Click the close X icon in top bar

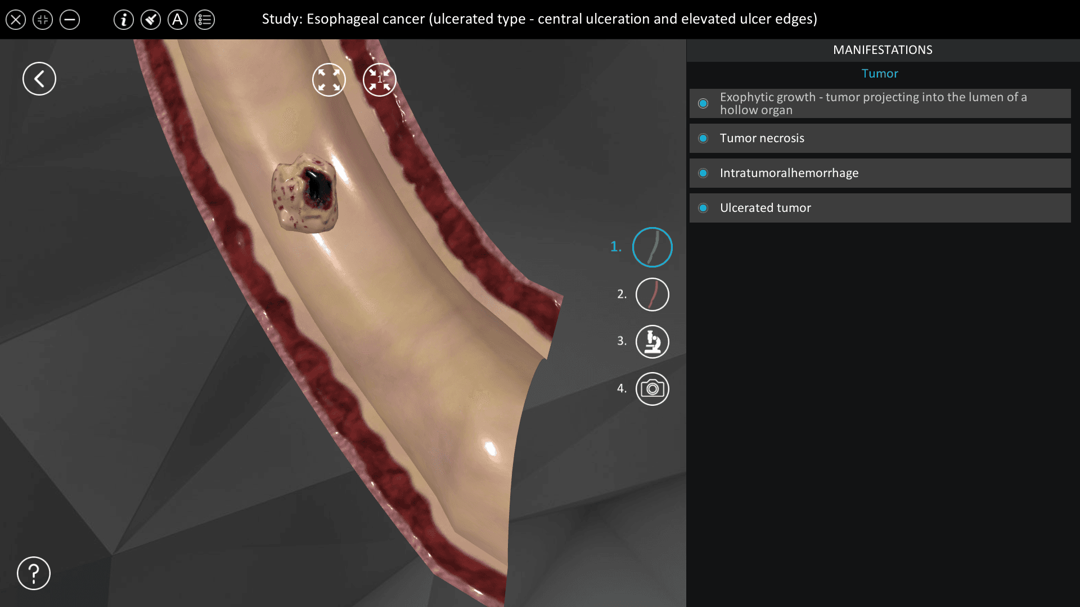coord(16,20)
